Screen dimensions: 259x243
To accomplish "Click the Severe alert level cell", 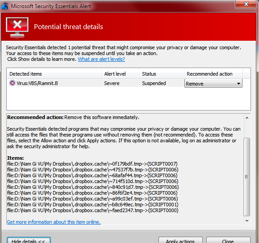I will (x=112, y=83).
